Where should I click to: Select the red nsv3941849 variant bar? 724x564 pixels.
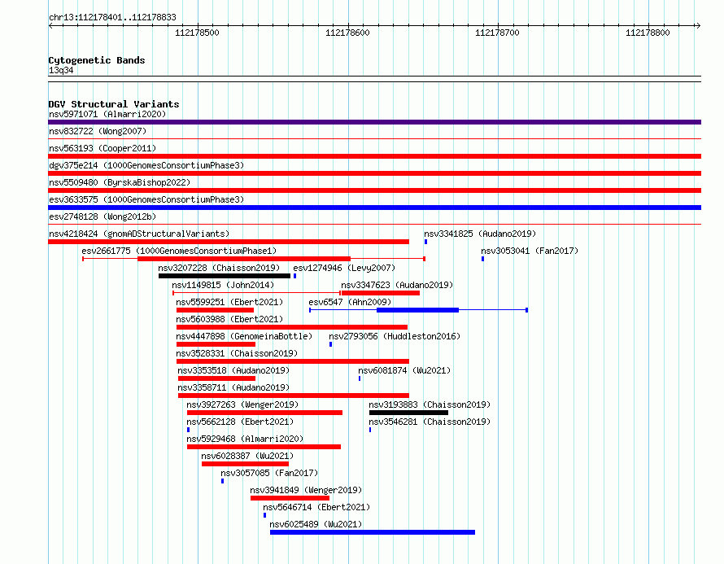point(290,498)
